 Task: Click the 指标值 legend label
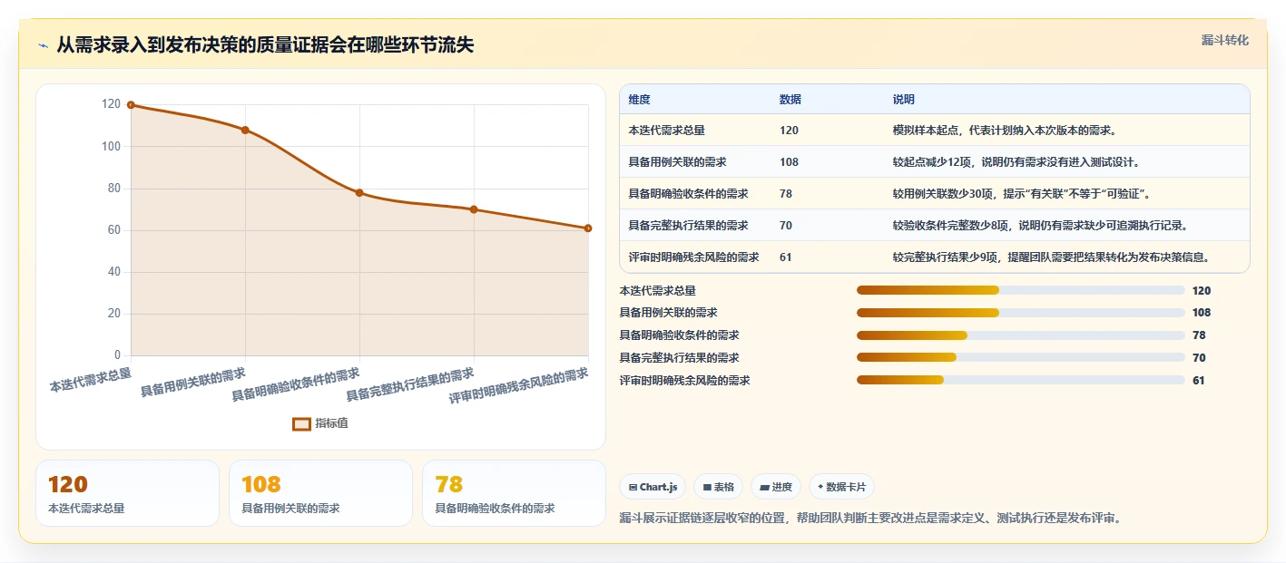point(331,423)
